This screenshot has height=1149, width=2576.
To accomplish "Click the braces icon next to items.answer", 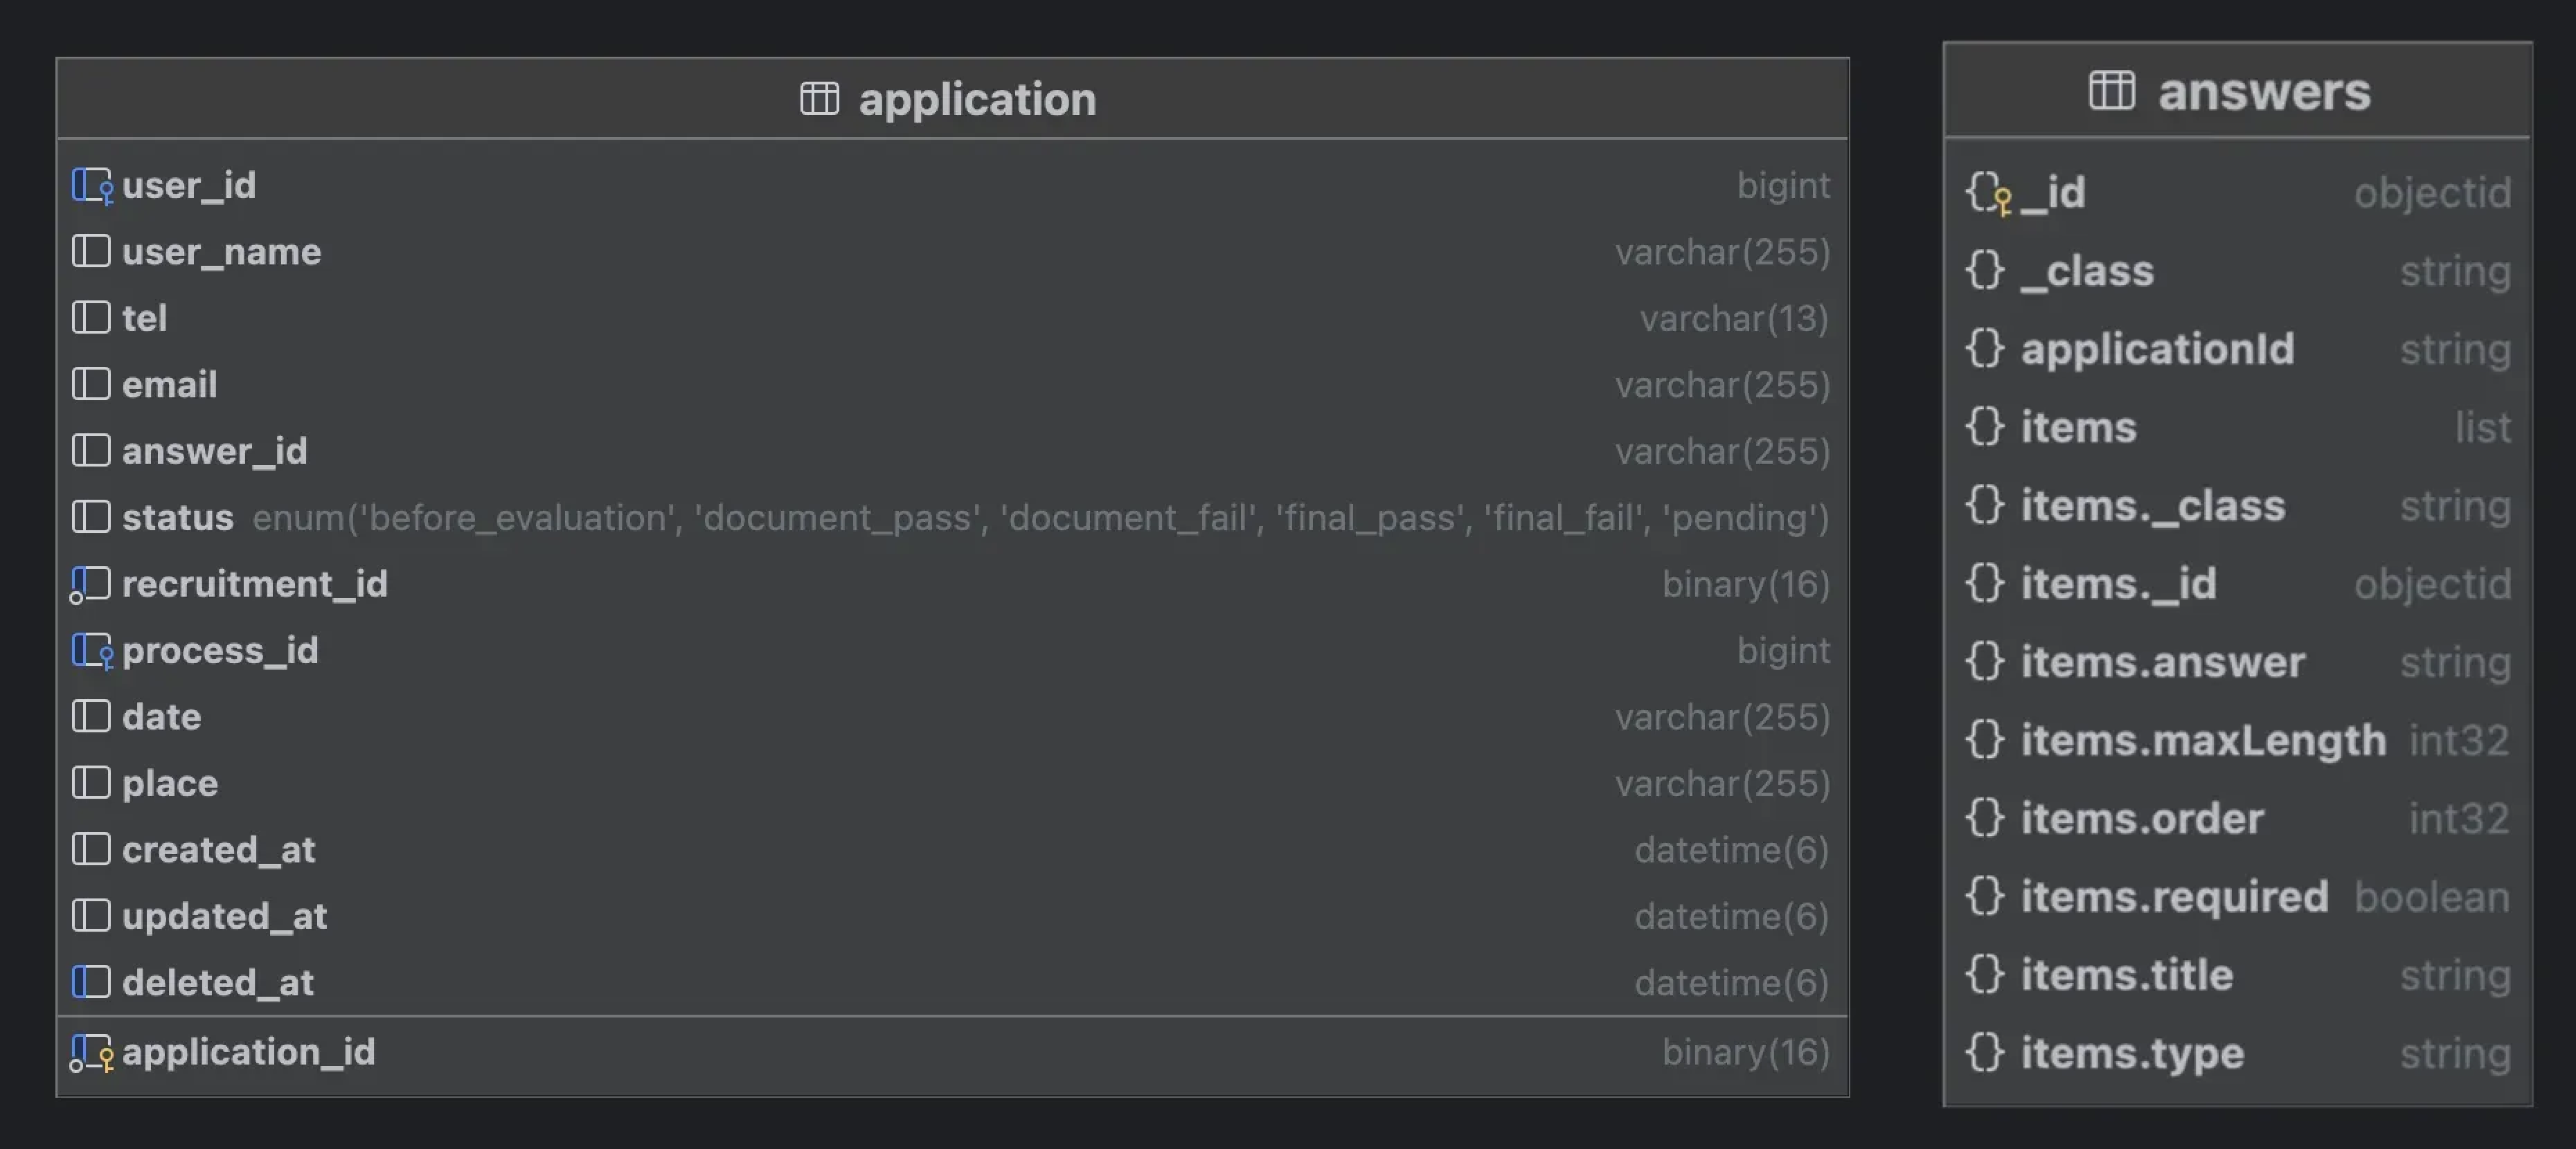I will tap(1984, 662).
